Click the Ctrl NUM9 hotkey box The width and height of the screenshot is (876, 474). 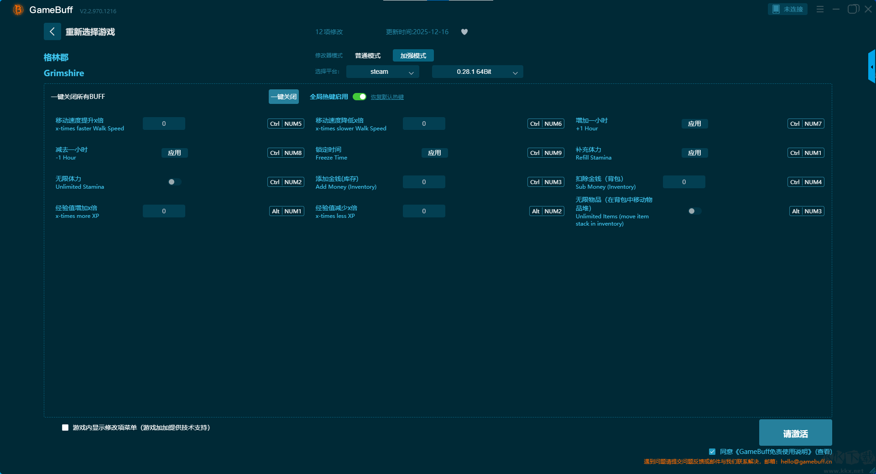(x=546, y=153)
